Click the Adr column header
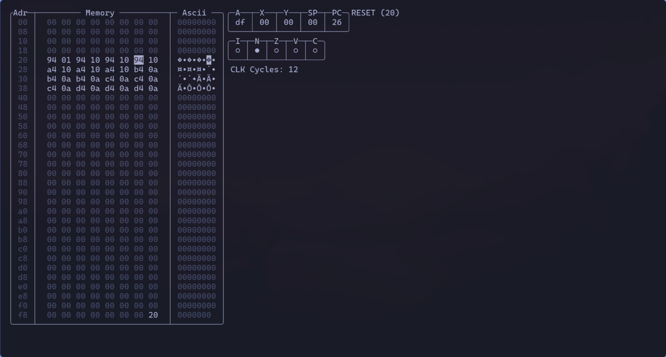 coord(20,13)
